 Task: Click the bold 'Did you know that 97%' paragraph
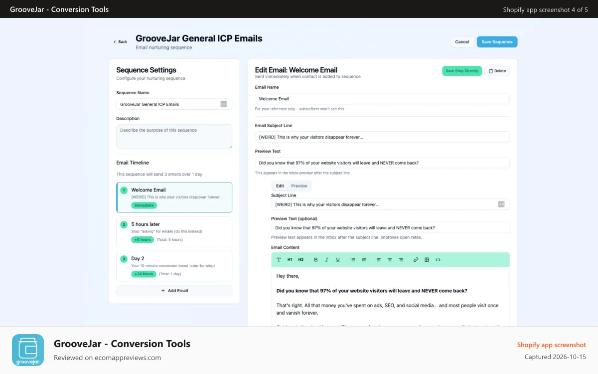point(372,291)
